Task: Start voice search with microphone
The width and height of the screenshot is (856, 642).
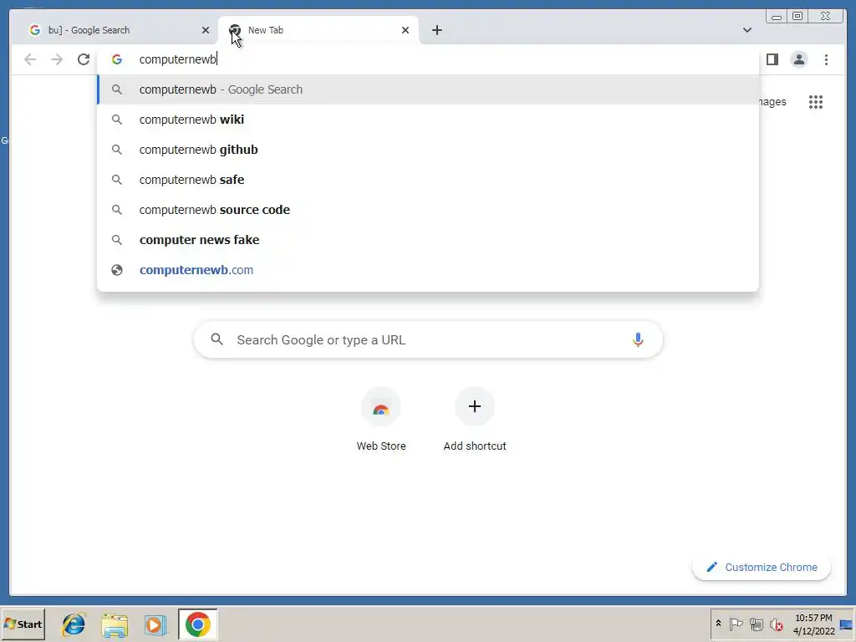Action: pyautogui.click(x=638, y=339)
